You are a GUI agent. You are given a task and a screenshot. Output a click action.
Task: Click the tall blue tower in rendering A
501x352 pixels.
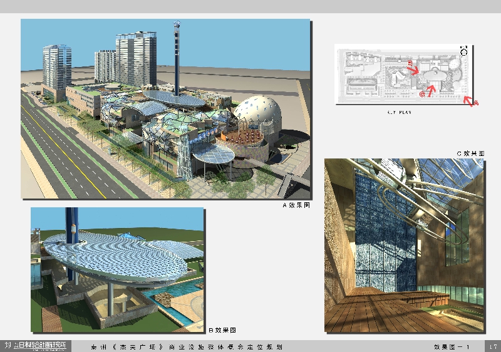178,56
